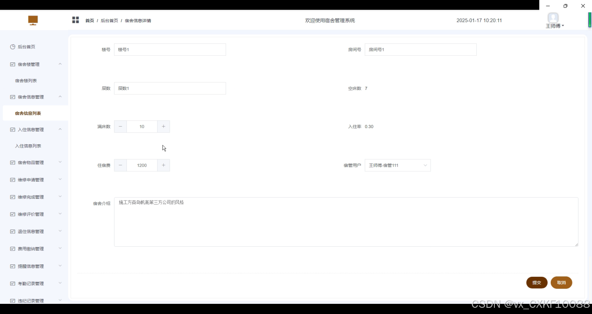The height and width of the screenshot is (314, 592).
Task: Collapse the 宿舍信息管理 chevron
Action: (60, 97)
